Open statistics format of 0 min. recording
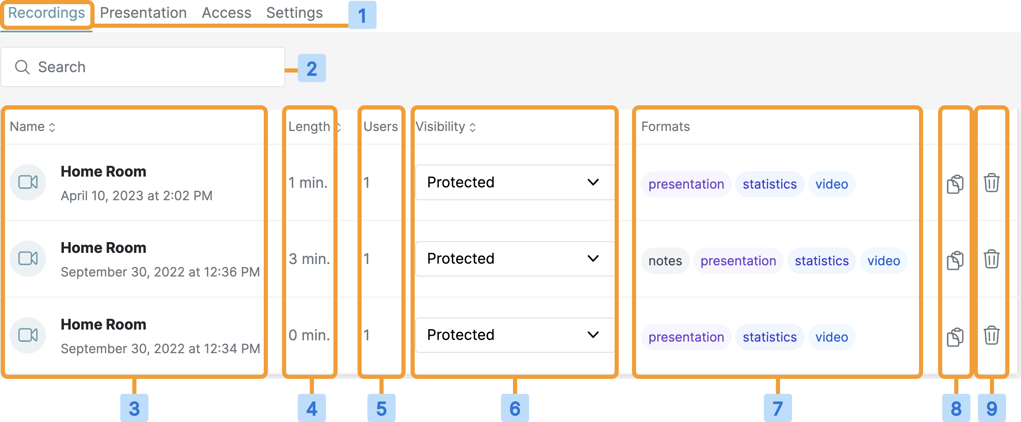The height and width of the screenshot is (422, 1021). (x=769, y=337)
